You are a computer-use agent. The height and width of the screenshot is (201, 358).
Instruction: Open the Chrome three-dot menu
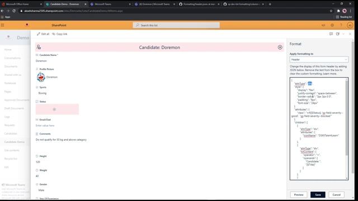[351, 11]
